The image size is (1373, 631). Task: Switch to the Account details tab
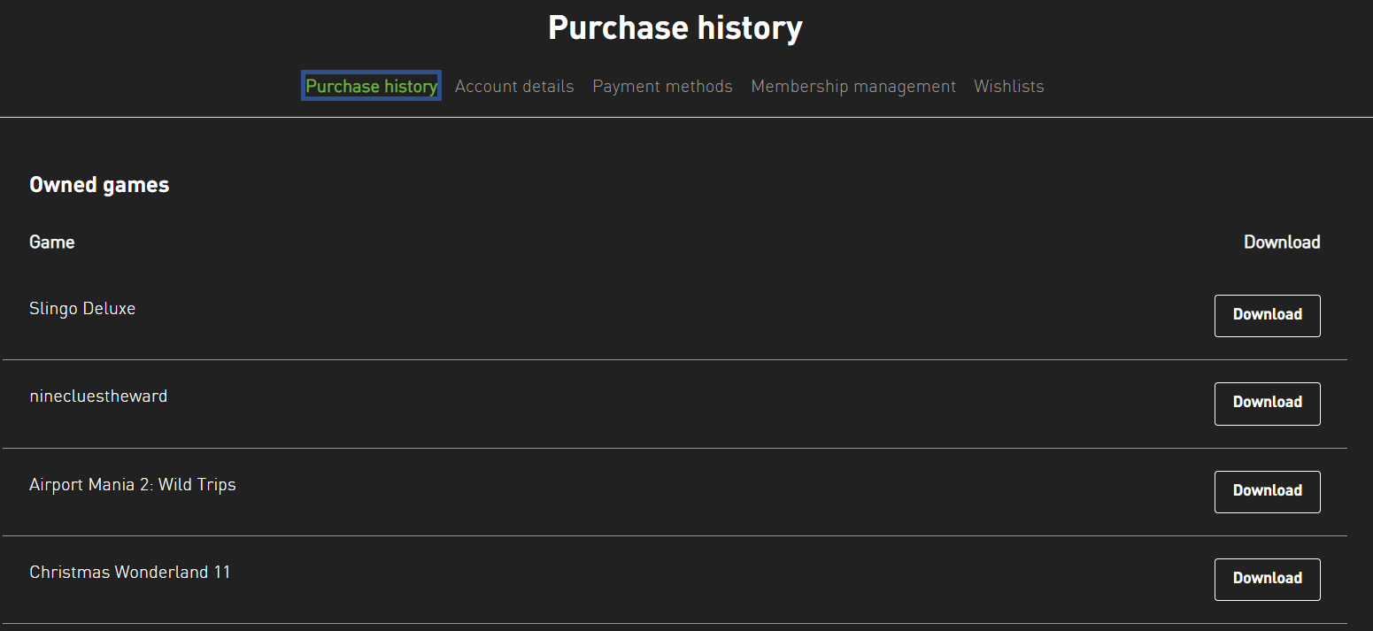(514, 86)
